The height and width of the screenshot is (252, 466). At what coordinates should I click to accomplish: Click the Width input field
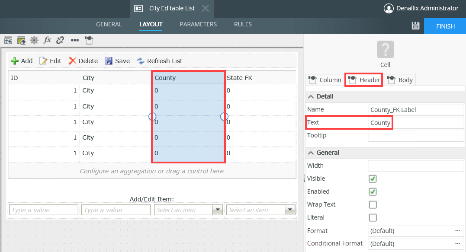[x=415, y=166]
